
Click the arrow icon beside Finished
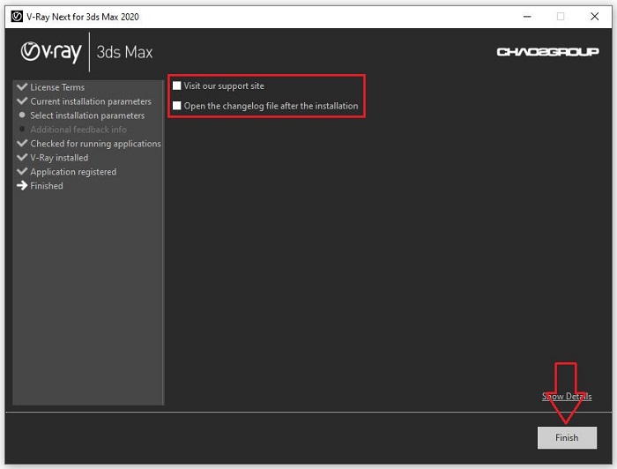22,185
